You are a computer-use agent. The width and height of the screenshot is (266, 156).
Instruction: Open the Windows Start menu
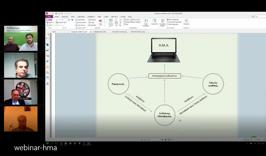pos(48,144)
